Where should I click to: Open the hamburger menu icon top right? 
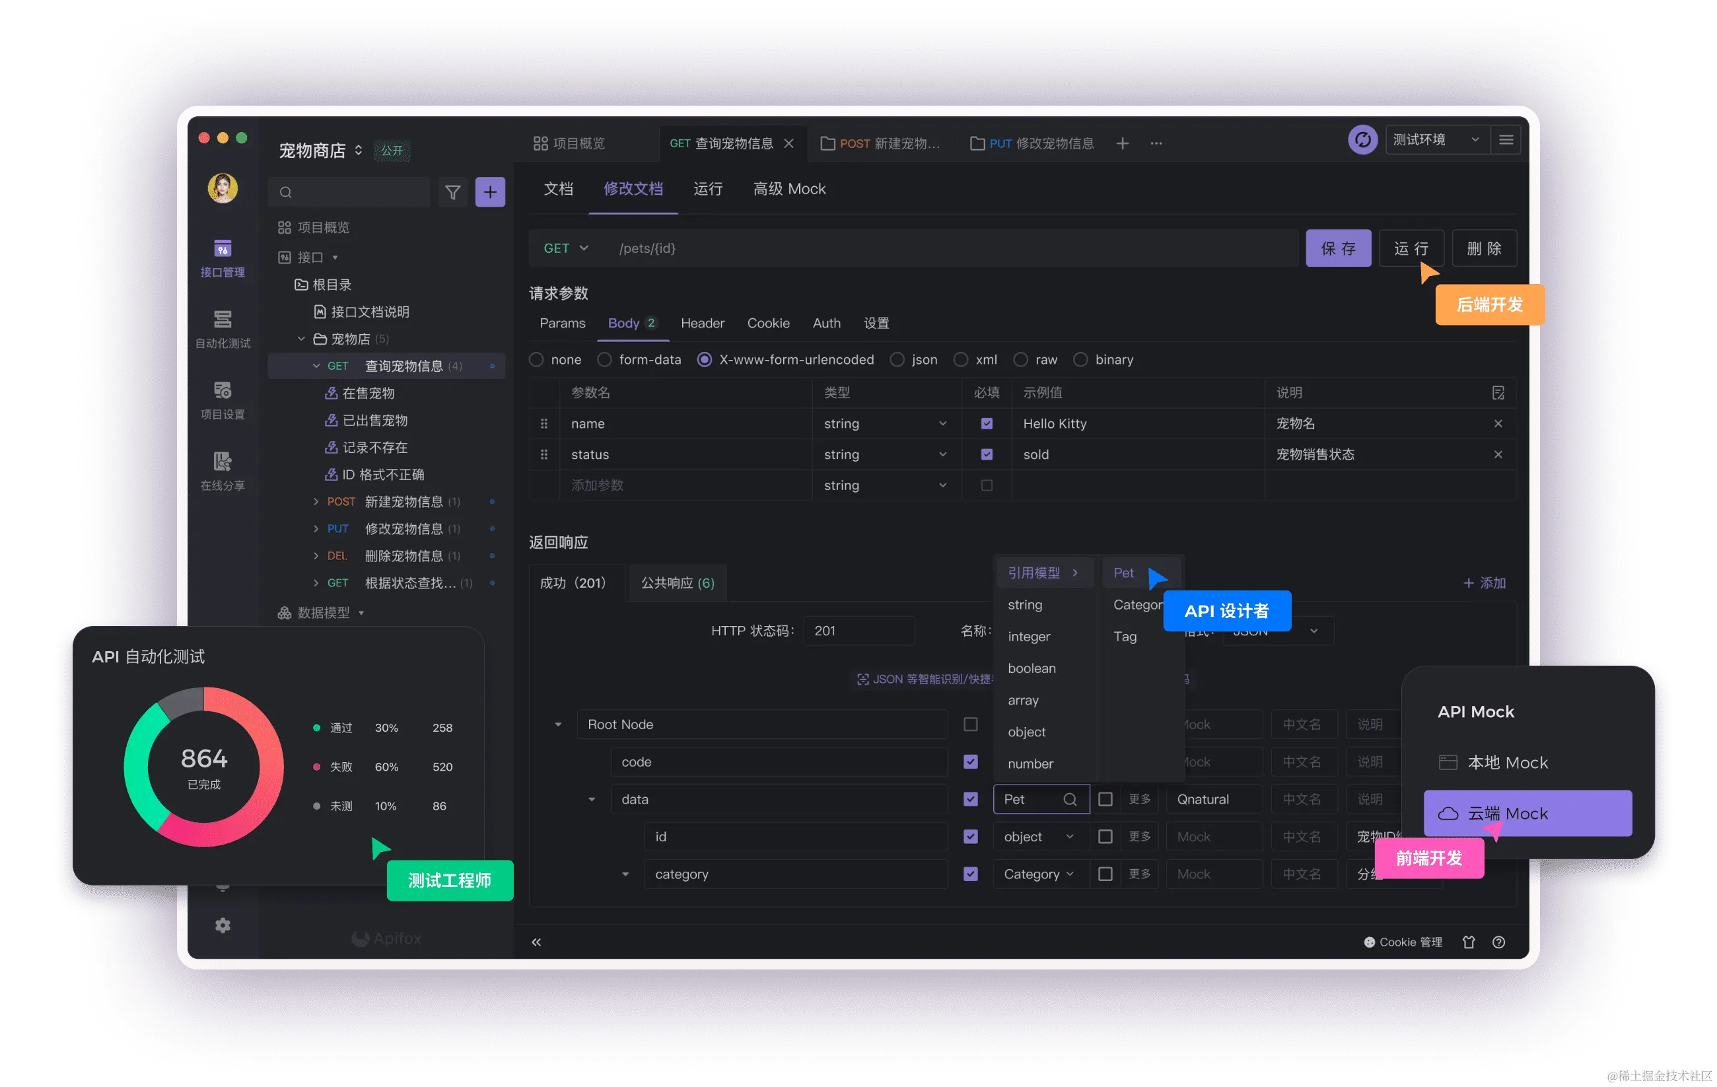pyautogui.click(x=1506, y=140)
